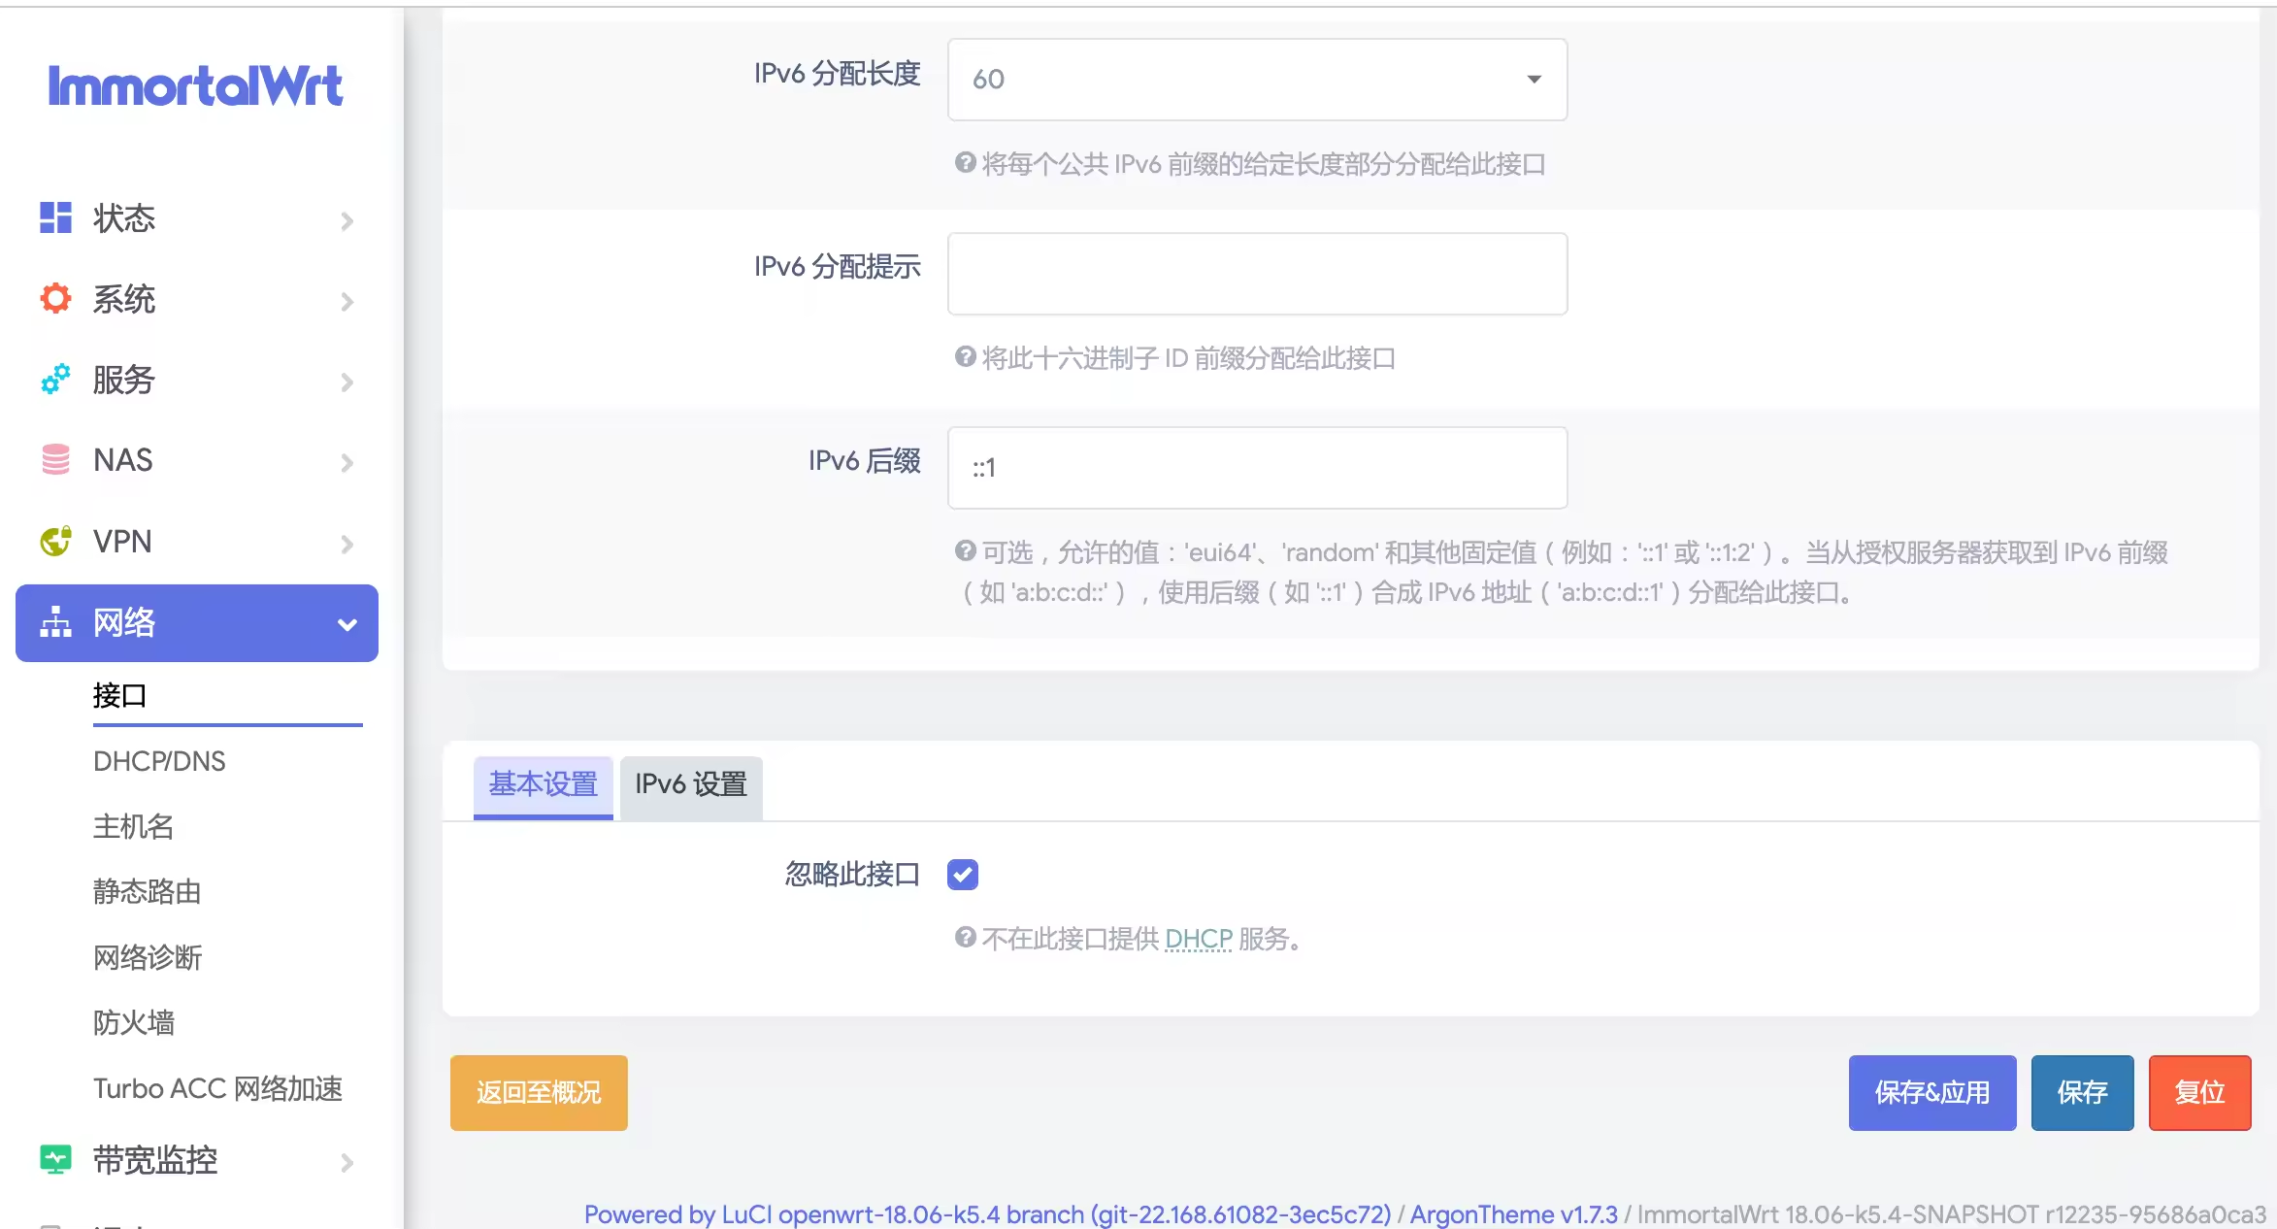This screenshot has width=2277, height=1229.
Task: Click the 服务 cogs icon
Action: [55, 379]
